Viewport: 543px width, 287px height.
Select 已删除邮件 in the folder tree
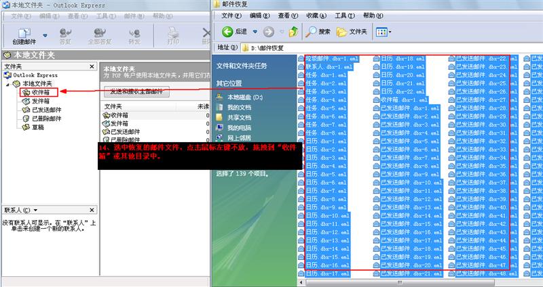[x=46, y=118]
